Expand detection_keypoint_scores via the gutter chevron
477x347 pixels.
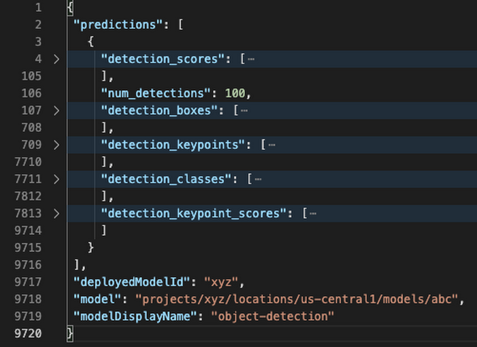click(x=57, y=213)
